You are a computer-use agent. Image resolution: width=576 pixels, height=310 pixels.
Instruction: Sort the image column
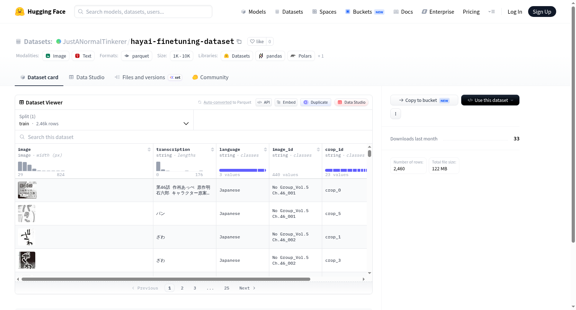149,149
